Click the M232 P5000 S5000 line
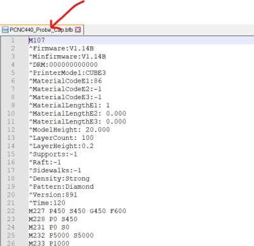254x246 pixels. [61, 235]
